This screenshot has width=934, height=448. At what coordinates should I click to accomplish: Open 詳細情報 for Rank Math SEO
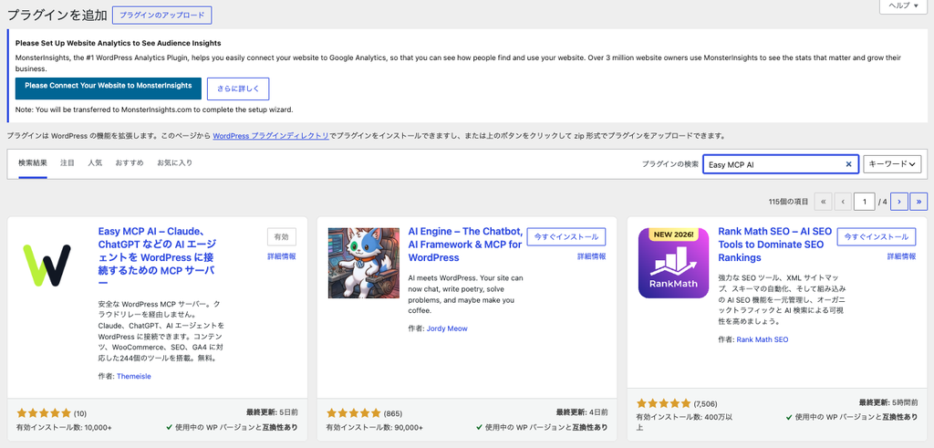[902, 256]
